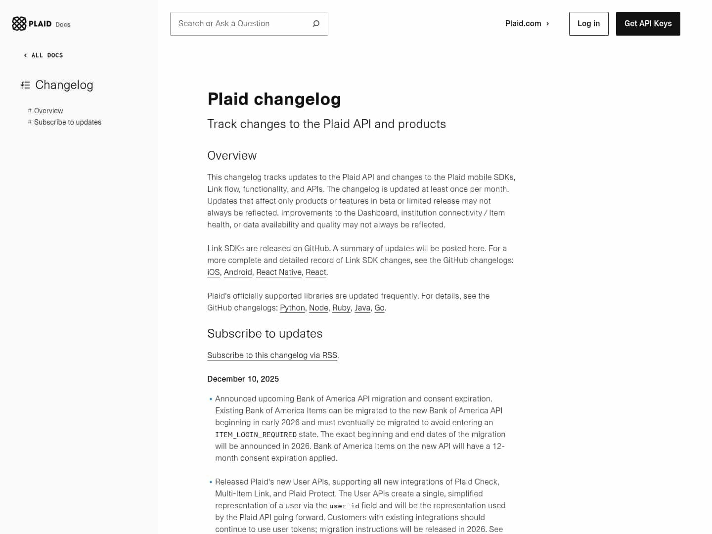Select Overview in the sidebar
Viewport: 712px width, 534px height.
coord(48,110)
